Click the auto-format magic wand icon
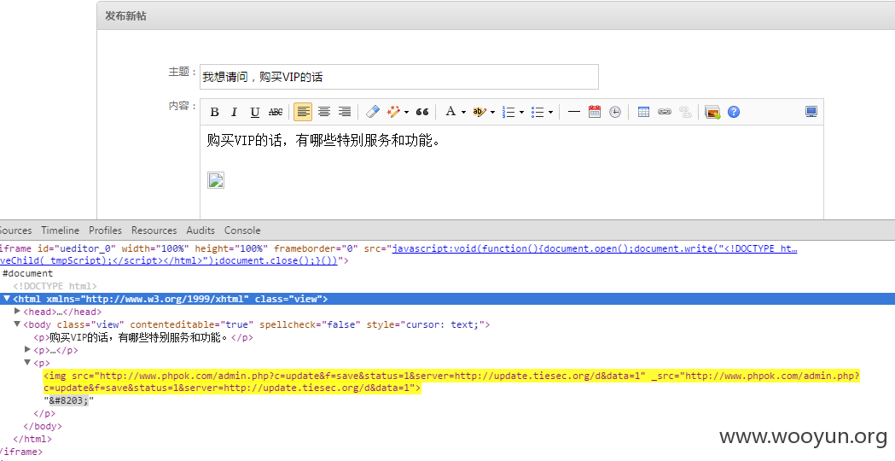 coord(393,112)
